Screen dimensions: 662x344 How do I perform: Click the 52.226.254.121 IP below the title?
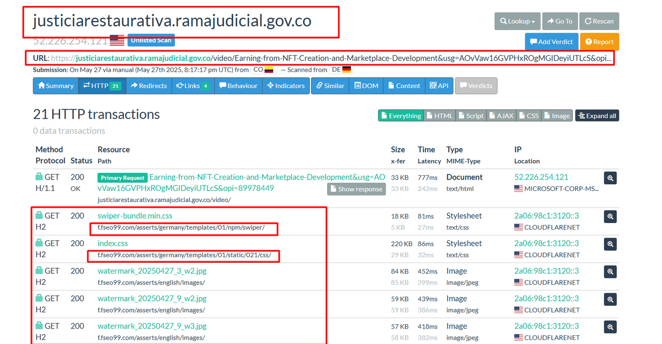[70, 41]
